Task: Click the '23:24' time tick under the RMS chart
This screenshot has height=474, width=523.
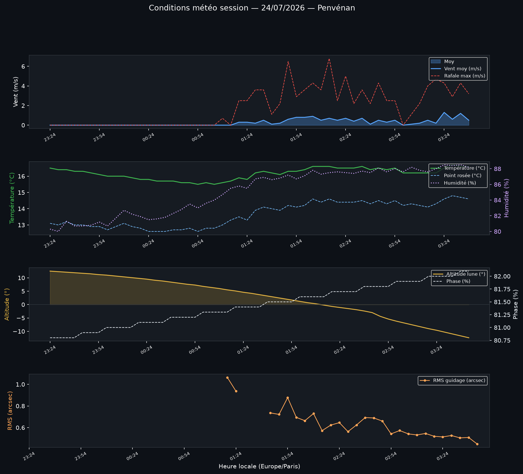Action: [29, 456]
